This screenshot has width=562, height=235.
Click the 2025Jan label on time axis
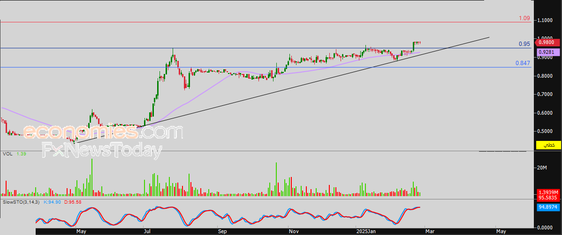(365, 232)
